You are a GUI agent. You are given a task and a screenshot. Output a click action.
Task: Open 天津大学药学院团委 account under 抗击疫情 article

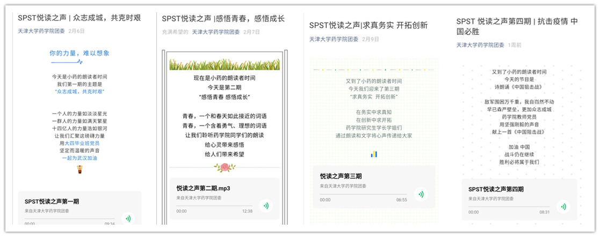pos(480,45)
